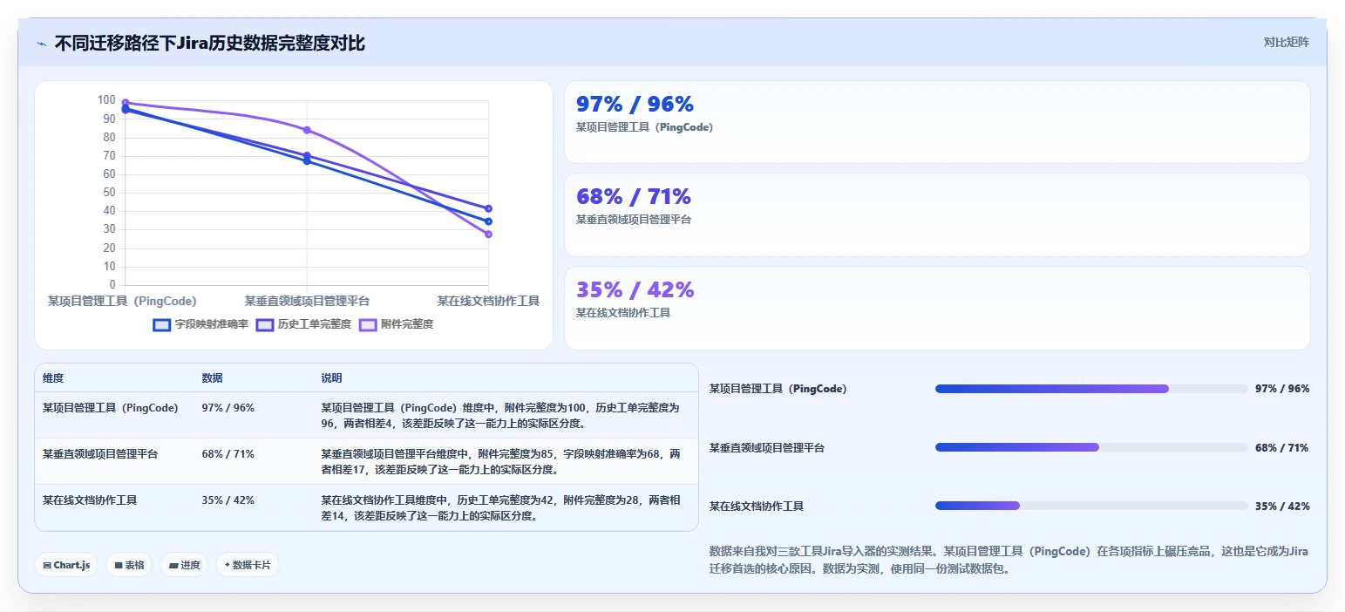This screenshot has height=612, width=1345.
Task: Click the 维度 table column header
Action: pyautogui.click(x=53, y=378)
